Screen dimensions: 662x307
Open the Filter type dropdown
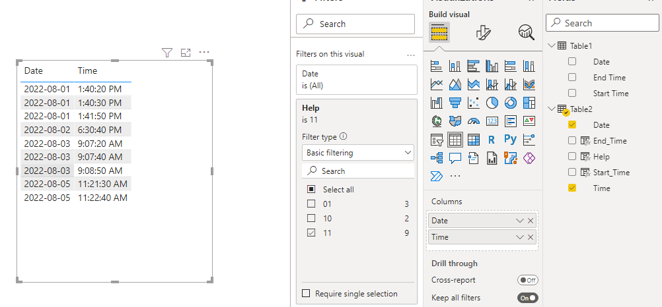point(358,152)
